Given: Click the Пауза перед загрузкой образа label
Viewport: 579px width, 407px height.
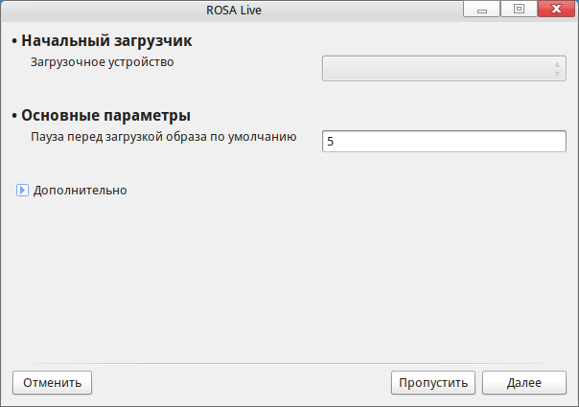Looking at the screenshot, I should 163,136.
